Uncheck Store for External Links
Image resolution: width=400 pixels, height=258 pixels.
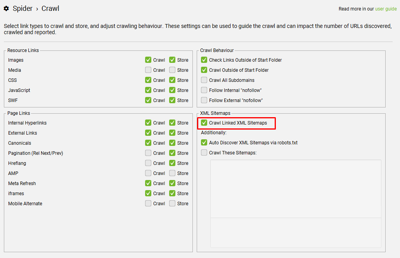tap(172, 133)
